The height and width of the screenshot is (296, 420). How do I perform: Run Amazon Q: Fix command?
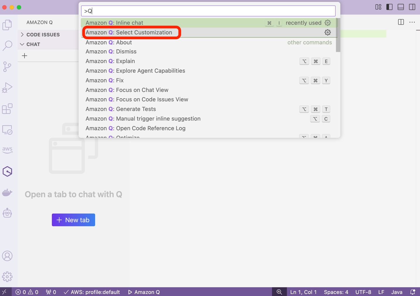(209, 80)
